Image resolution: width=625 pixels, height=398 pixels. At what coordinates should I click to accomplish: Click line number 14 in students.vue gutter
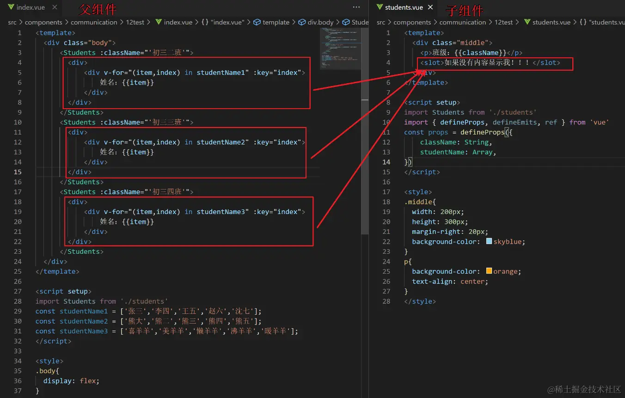[386, 162]
